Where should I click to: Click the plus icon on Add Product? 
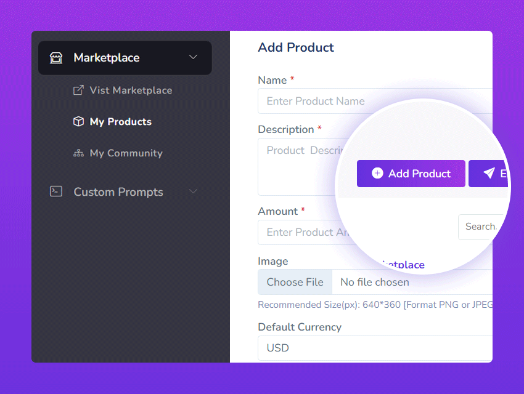point(377,174)
